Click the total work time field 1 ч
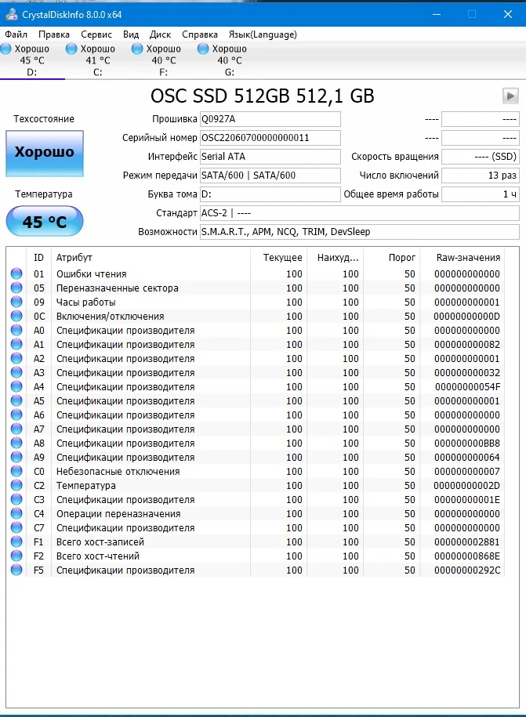Viewport: 526px width, 717px height. point(481,194)
